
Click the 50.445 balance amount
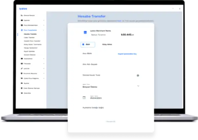127,34
